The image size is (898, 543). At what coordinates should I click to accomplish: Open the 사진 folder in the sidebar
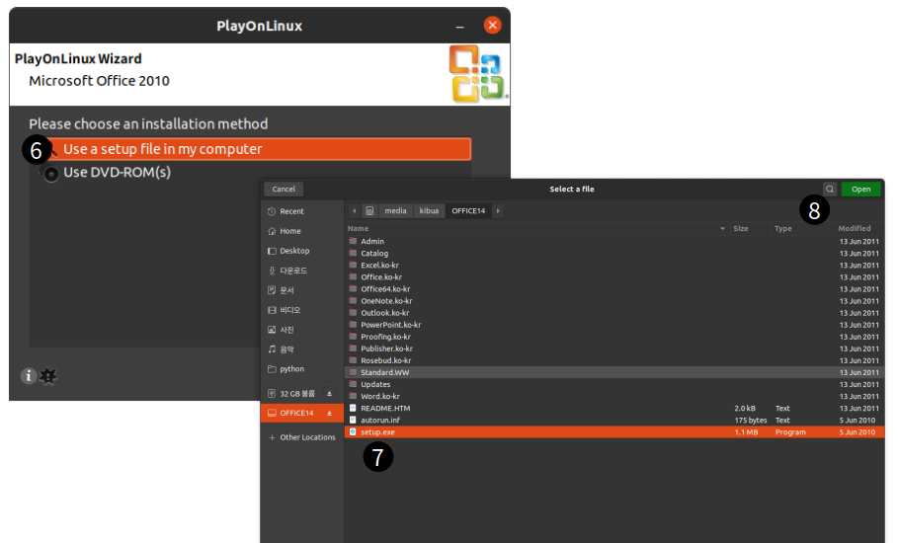[302, 330]
